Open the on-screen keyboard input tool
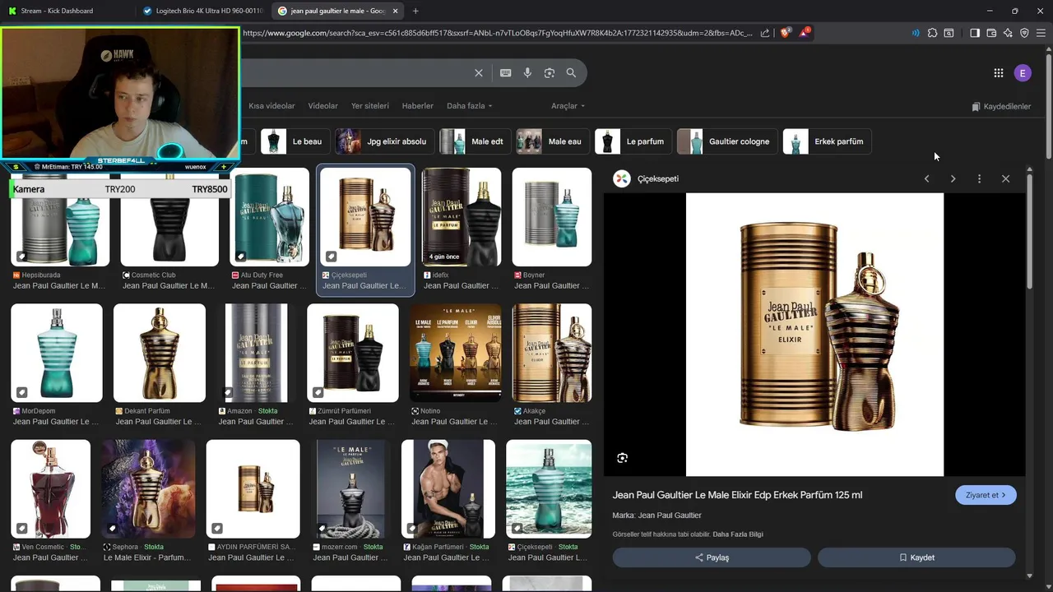The image size is (1053, 592). (x=506, y=73)
